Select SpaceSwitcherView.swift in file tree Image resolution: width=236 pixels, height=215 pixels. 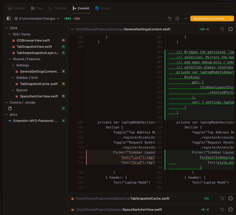tap(39, 96)
